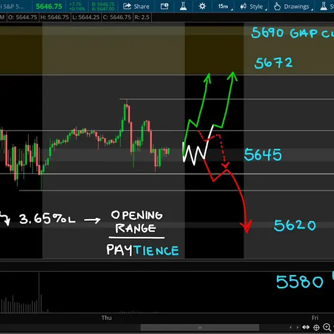
Task: Open the partially visible flask icon at far right
Action: click(x=323, y=6)
